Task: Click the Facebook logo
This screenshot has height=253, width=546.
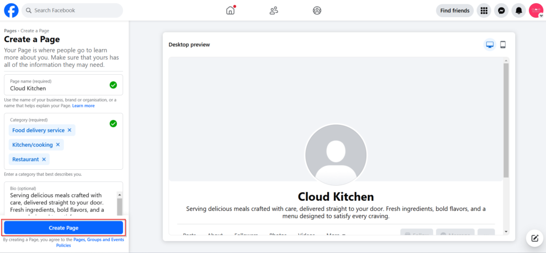Action: [x=11, y=11]
